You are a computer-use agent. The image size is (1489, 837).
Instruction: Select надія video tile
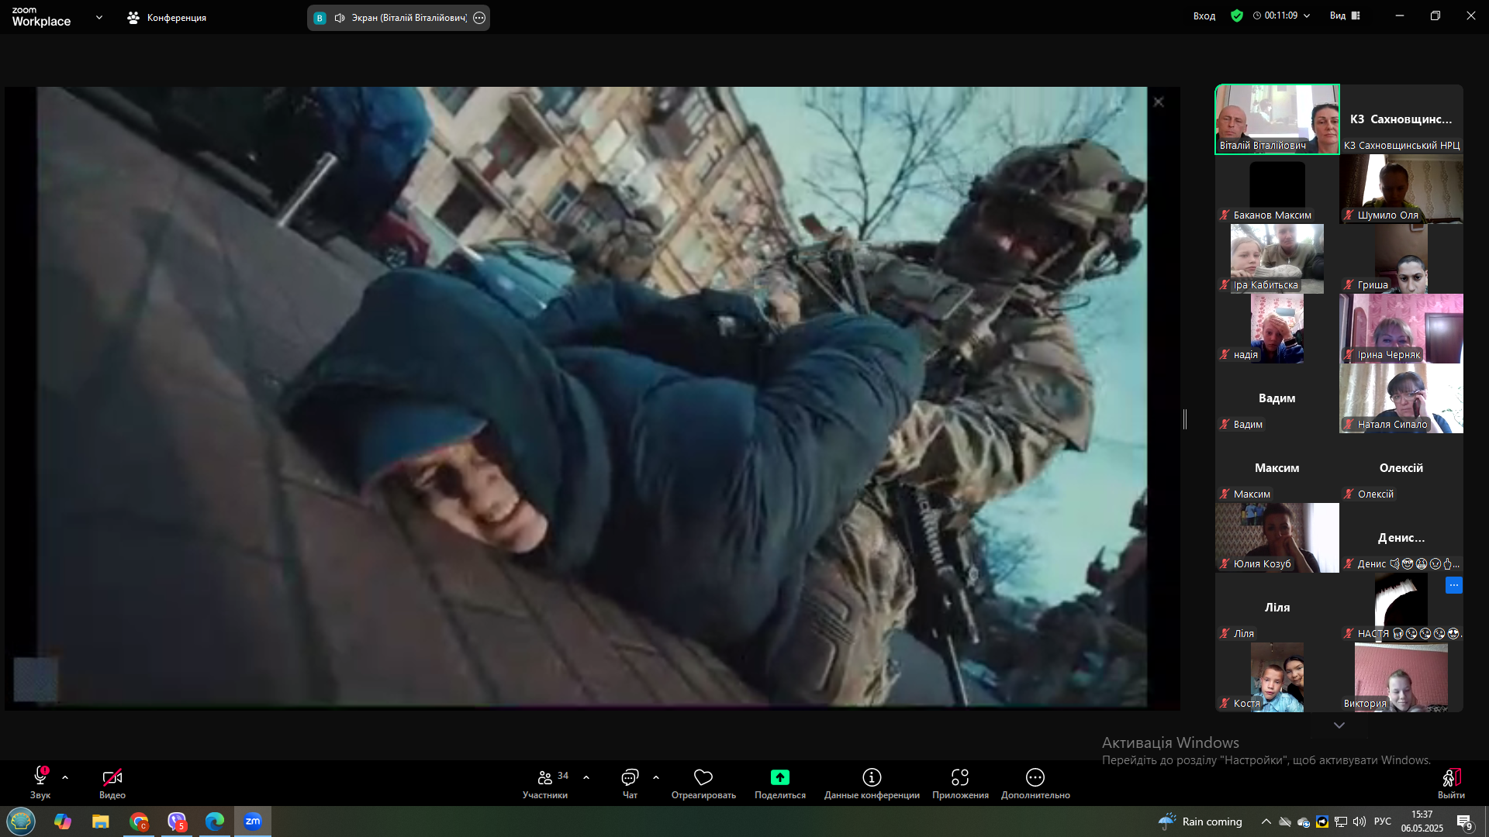tap(1277, 329)
